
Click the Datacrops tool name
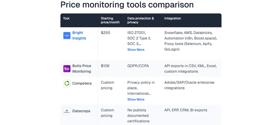[81, 111]
